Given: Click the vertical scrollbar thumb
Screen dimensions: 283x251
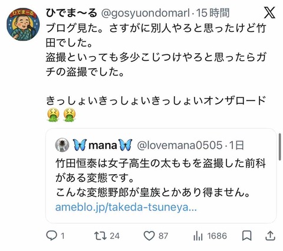Looking at the screenshot, I should (280, 147).
